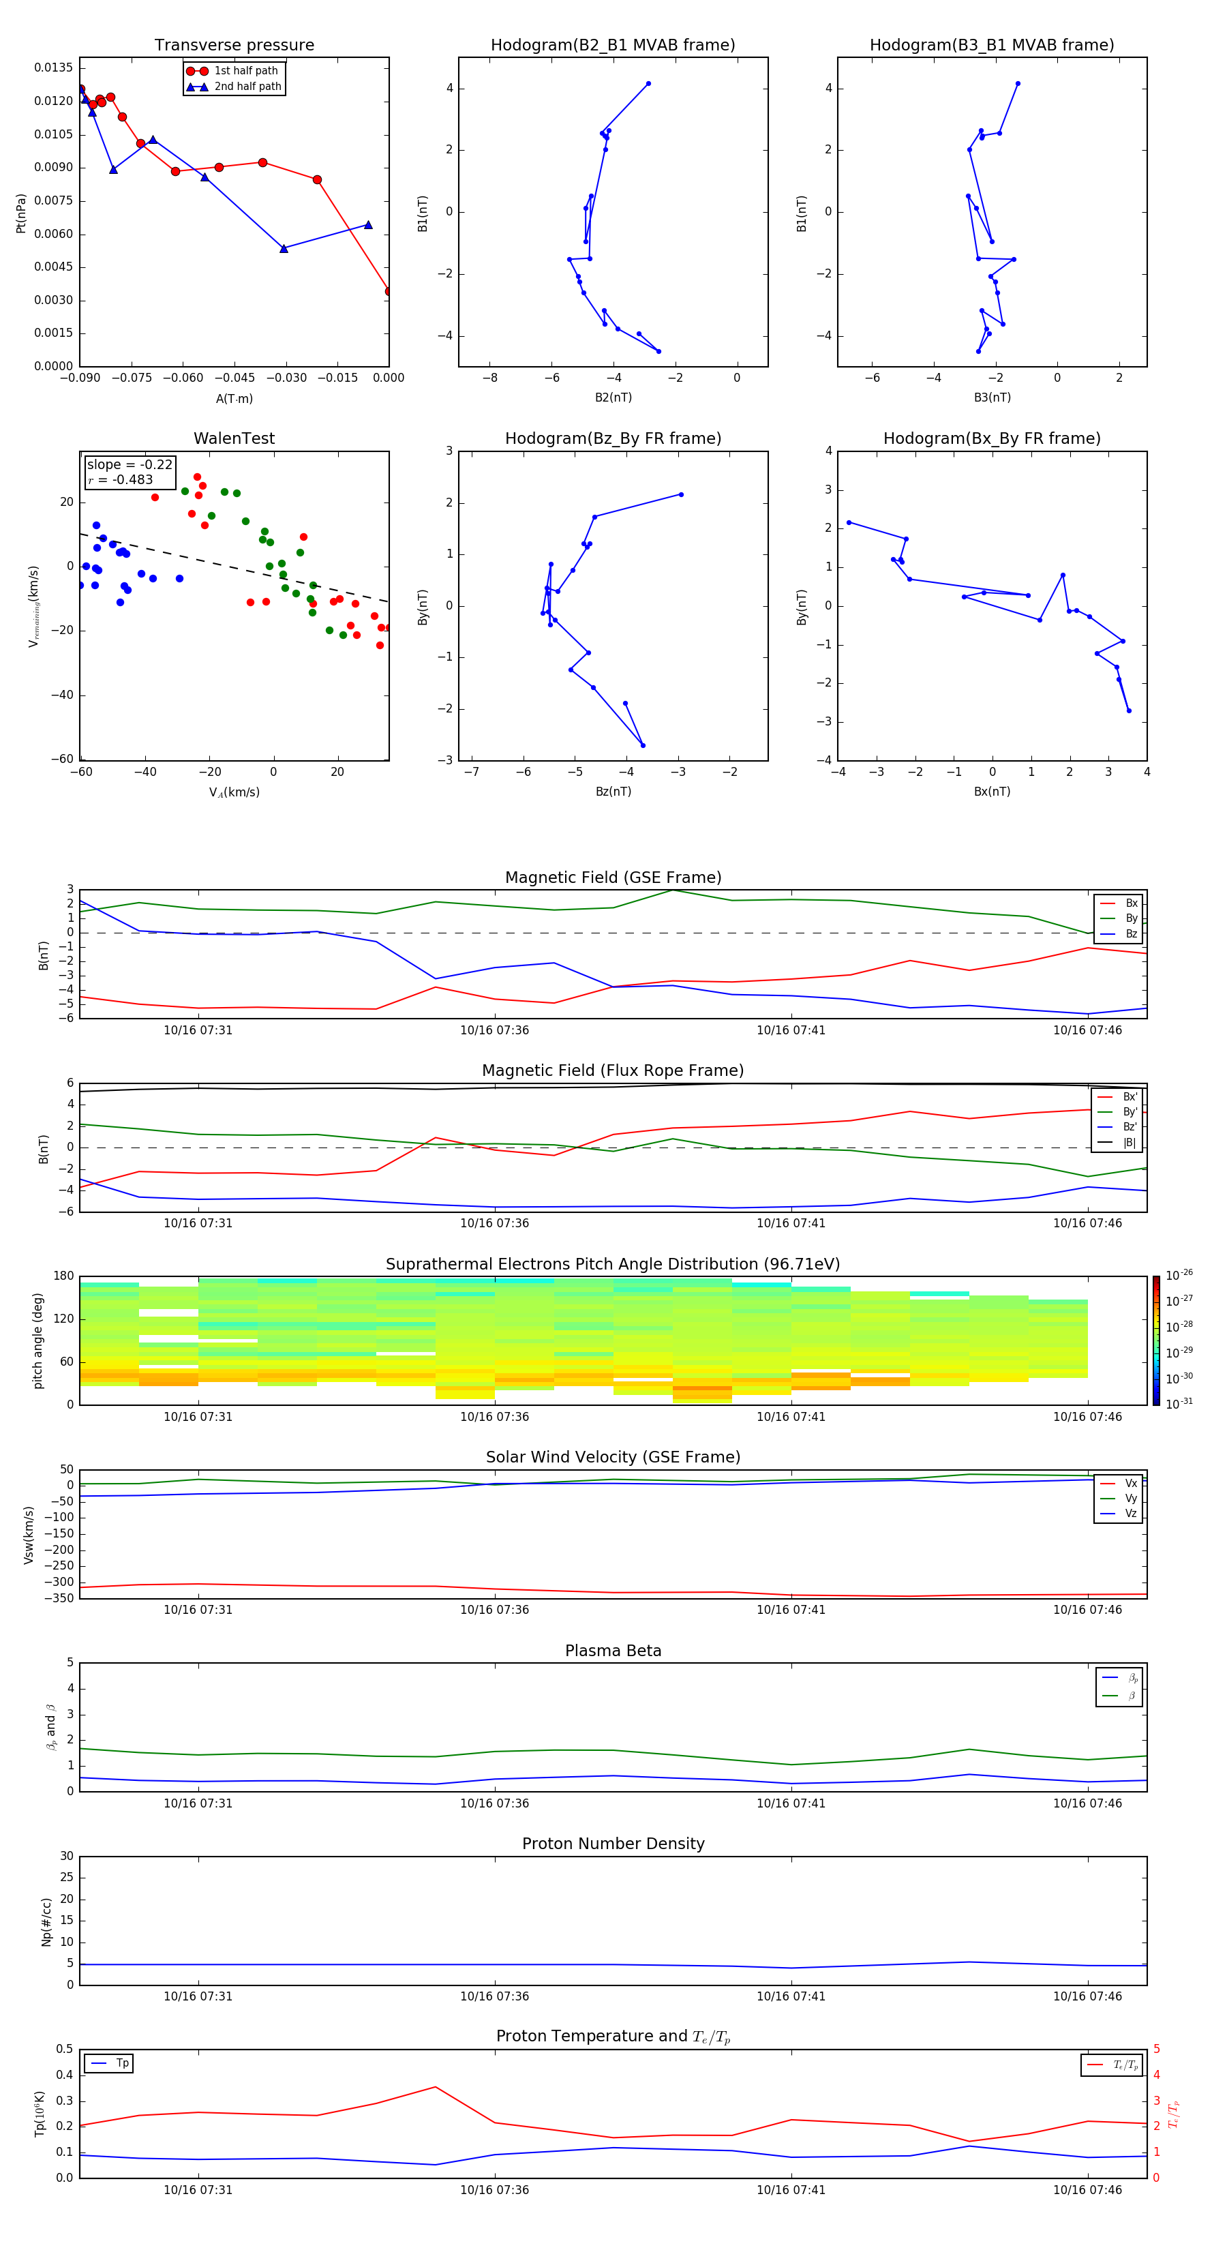Image resolution: width=1227 pixels, height=2250 pixels.
Task: Click the 'r = -0.483' correlation text
Action: click(x=120, y=479)
